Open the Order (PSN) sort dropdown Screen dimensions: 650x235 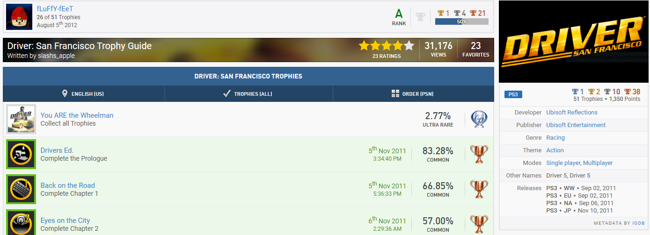coord(413,94)
